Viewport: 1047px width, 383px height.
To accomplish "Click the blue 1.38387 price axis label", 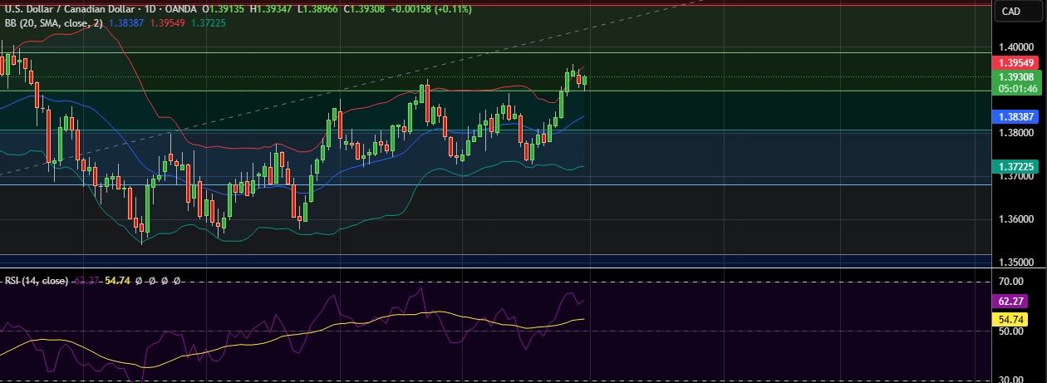I will click(x=1015, y=118).
